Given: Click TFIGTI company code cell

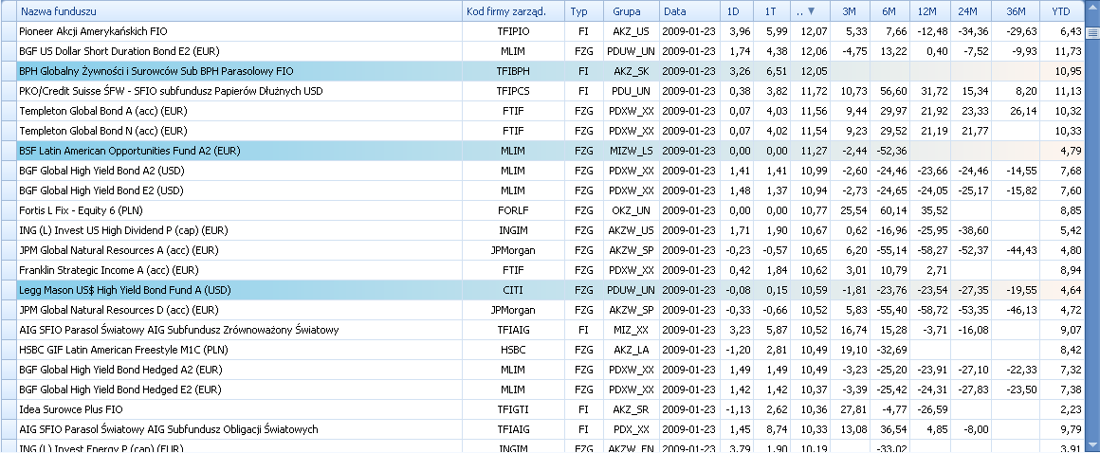Looking at the screenshot, I should 514,408.
